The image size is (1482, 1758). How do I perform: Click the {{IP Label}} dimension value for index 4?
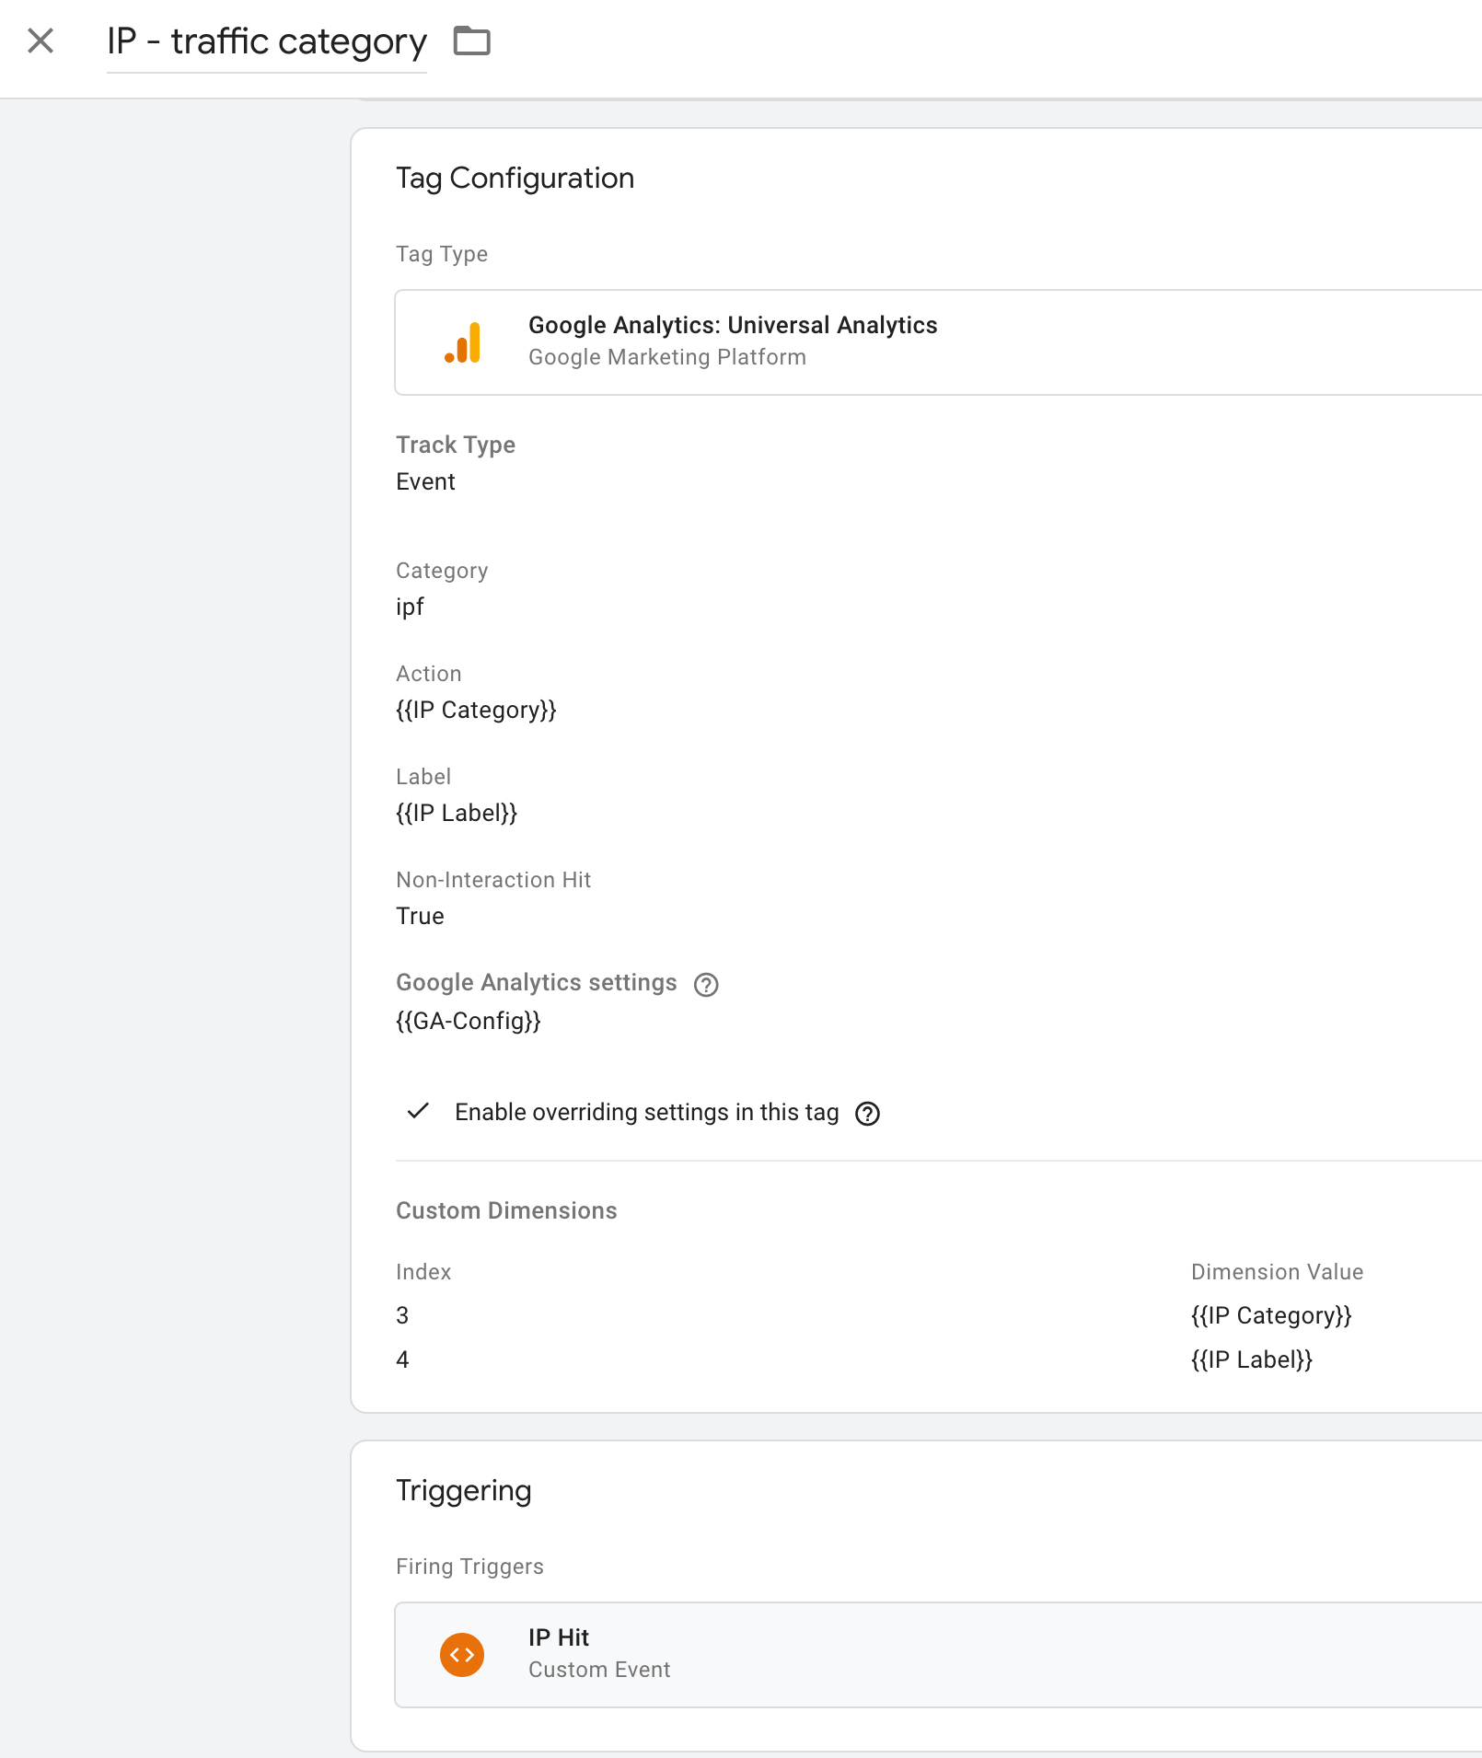coord(1252,1360)
